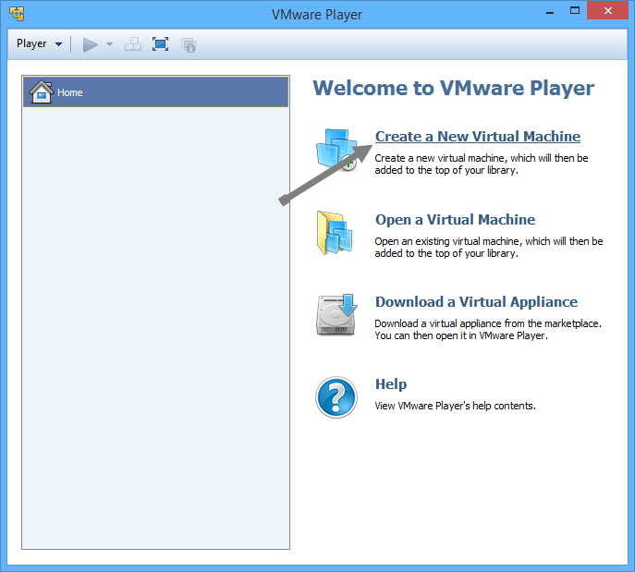Click 'Welcome to VMware Player' heading
635x572 pixels.
(x=454, y=88)
